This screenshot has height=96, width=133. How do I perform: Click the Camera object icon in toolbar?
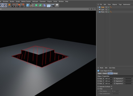coord(53,5)
